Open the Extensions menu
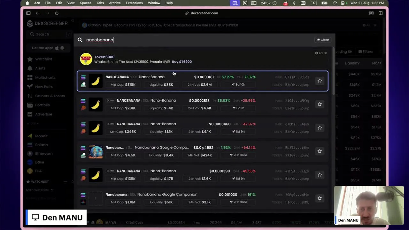Viewport: 409px width, 230px height. tap(134, 3)
